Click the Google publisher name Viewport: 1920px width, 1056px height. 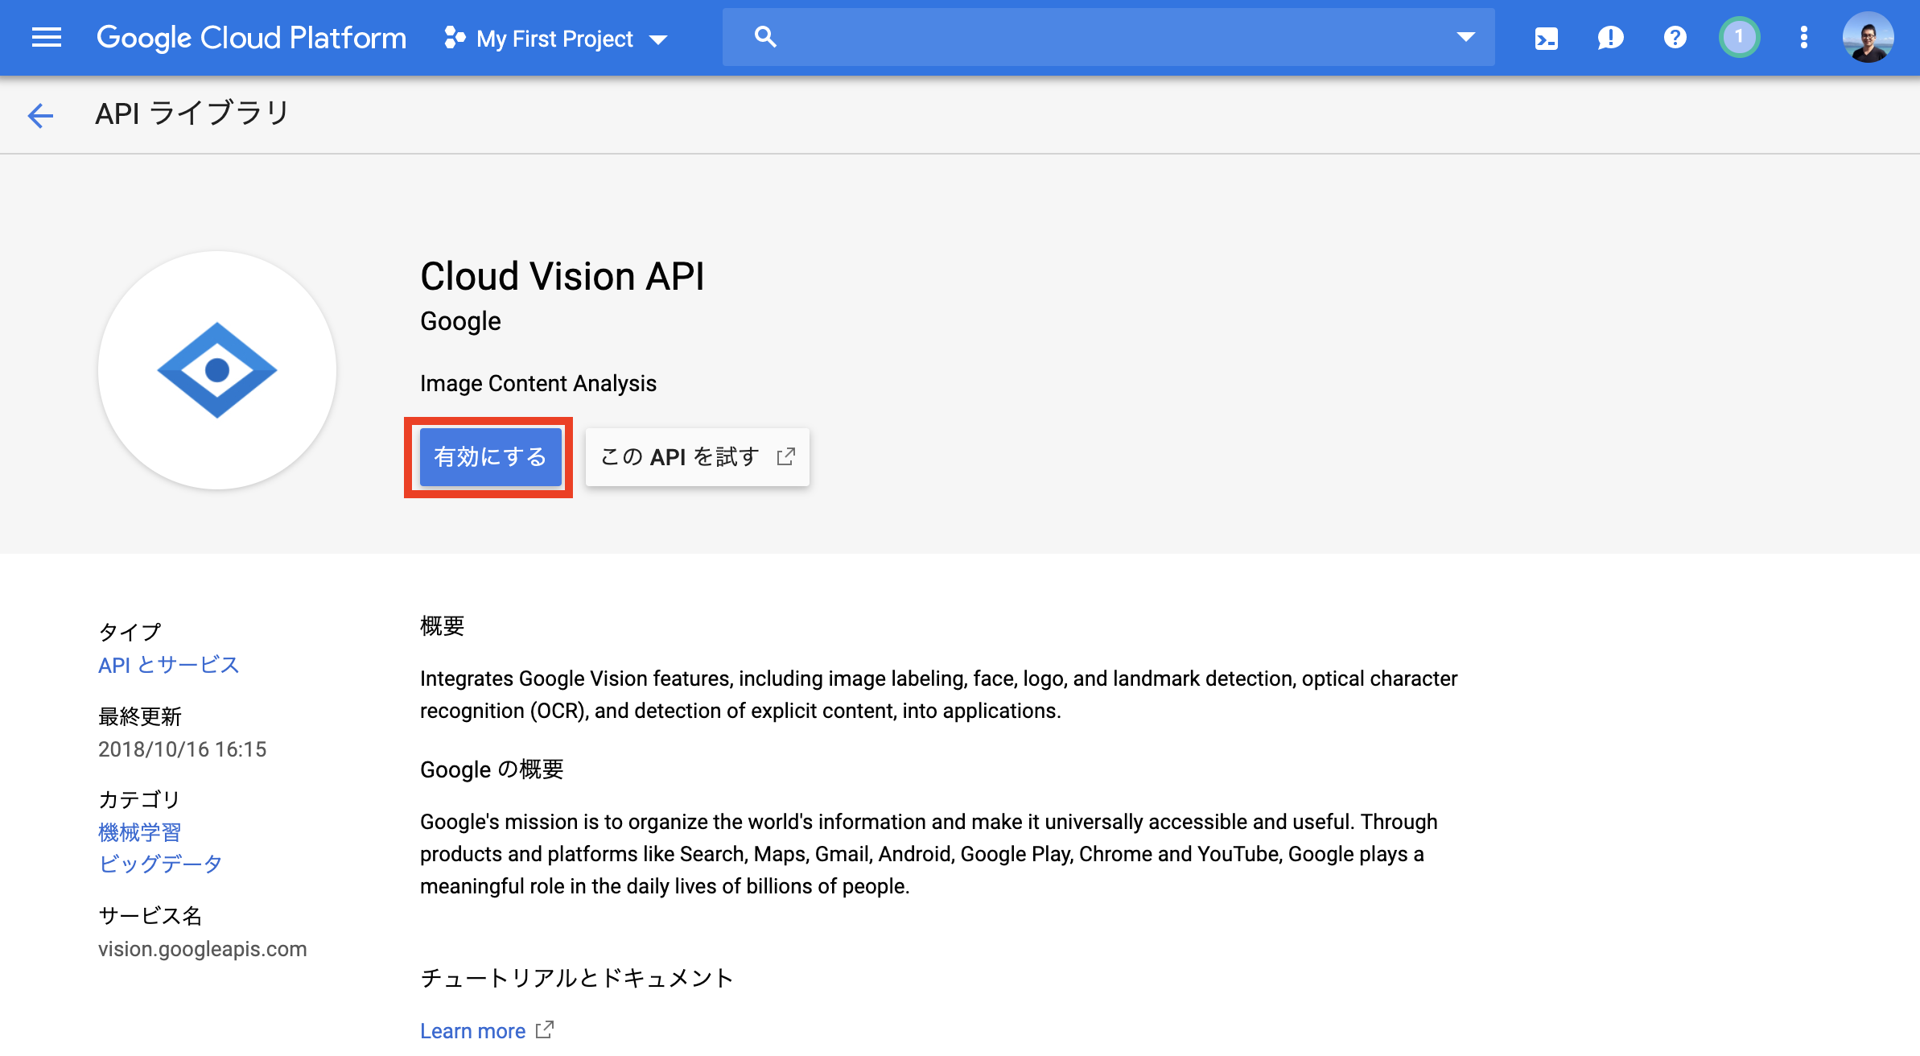[x=460, y=321]
